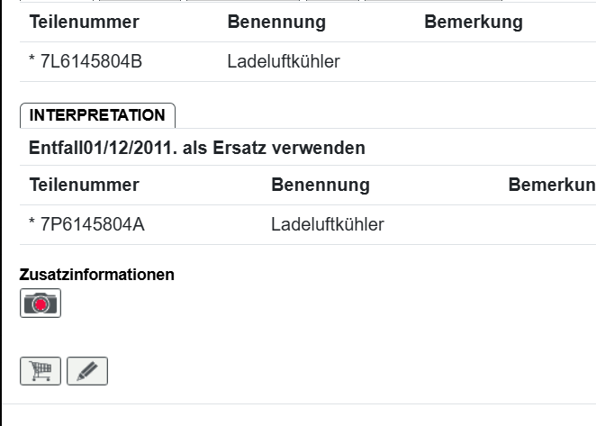
Task: Click Teilenummer header in the upper table
Action: click(84, 23)
